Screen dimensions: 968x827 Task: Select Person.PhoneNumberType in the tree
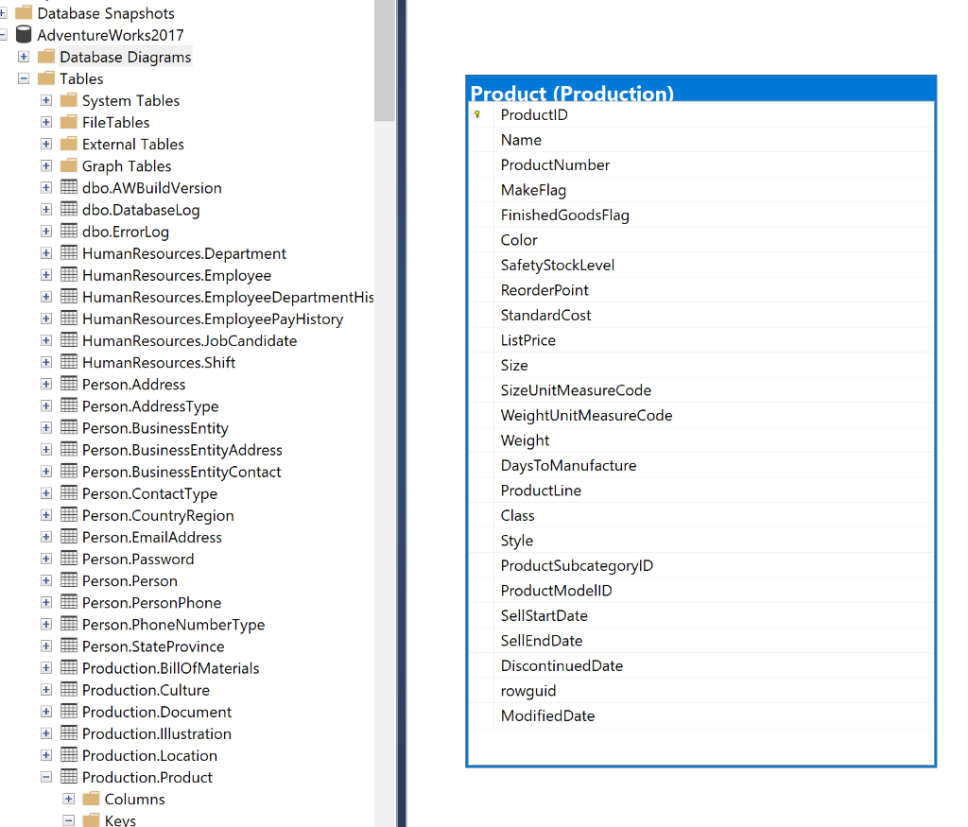coord(174,625)
